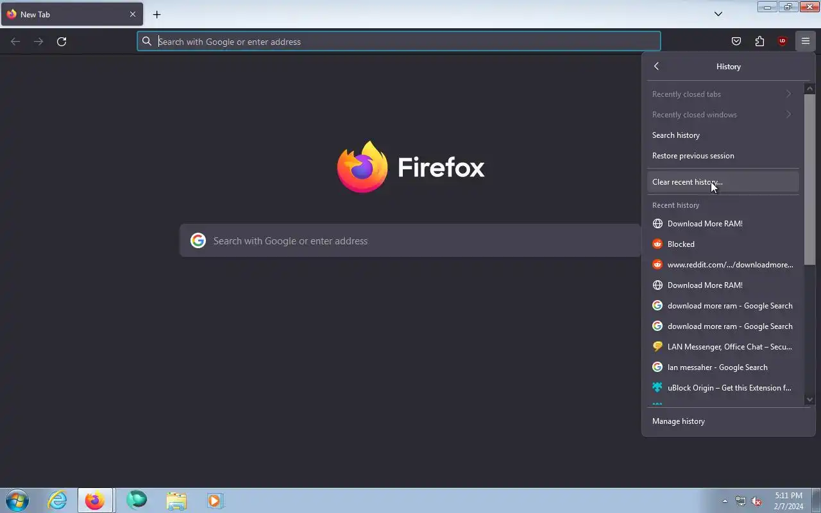Click the LAN Messenger chat bubble icon
Image resolution: width=821 pixels, height=513 pixels.
[x=657, y=347]
